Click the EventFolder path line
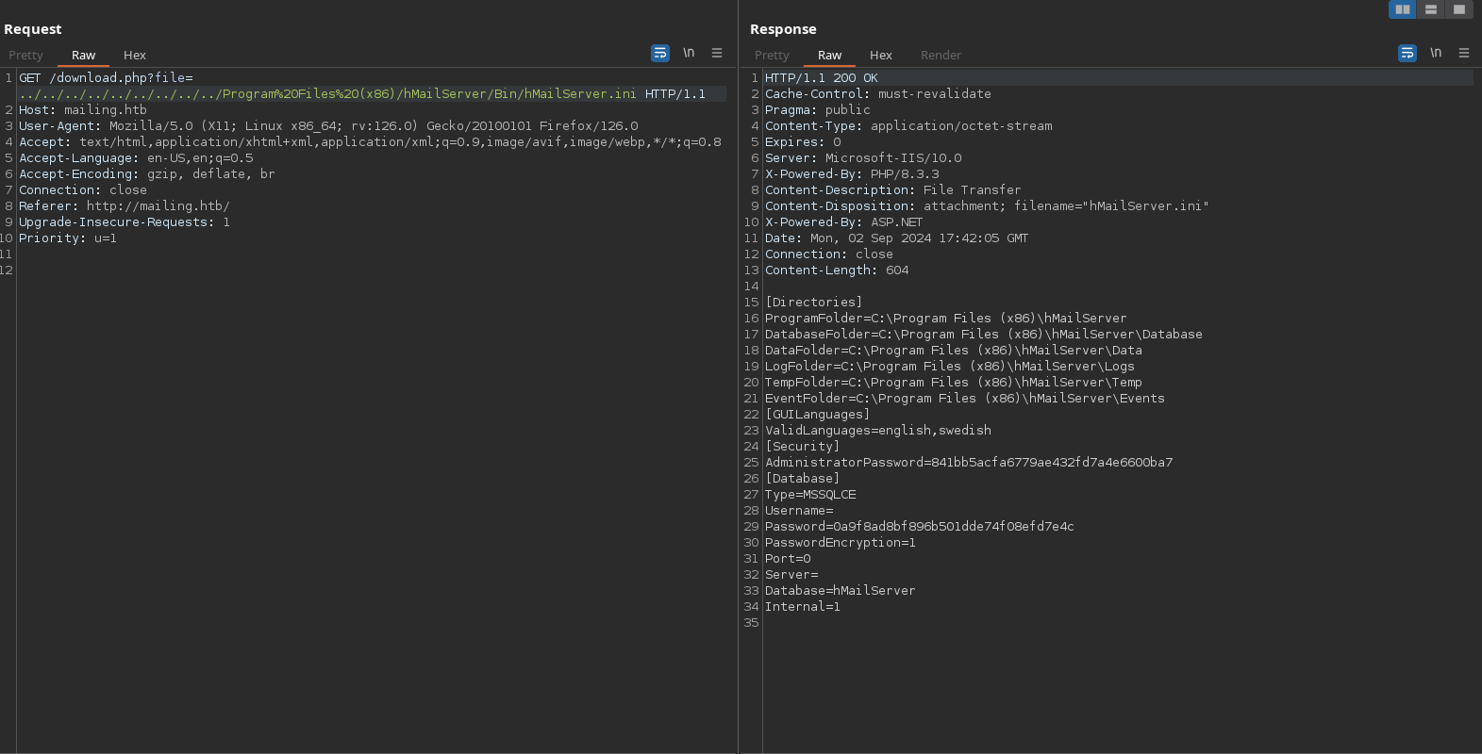 point(965,399)
